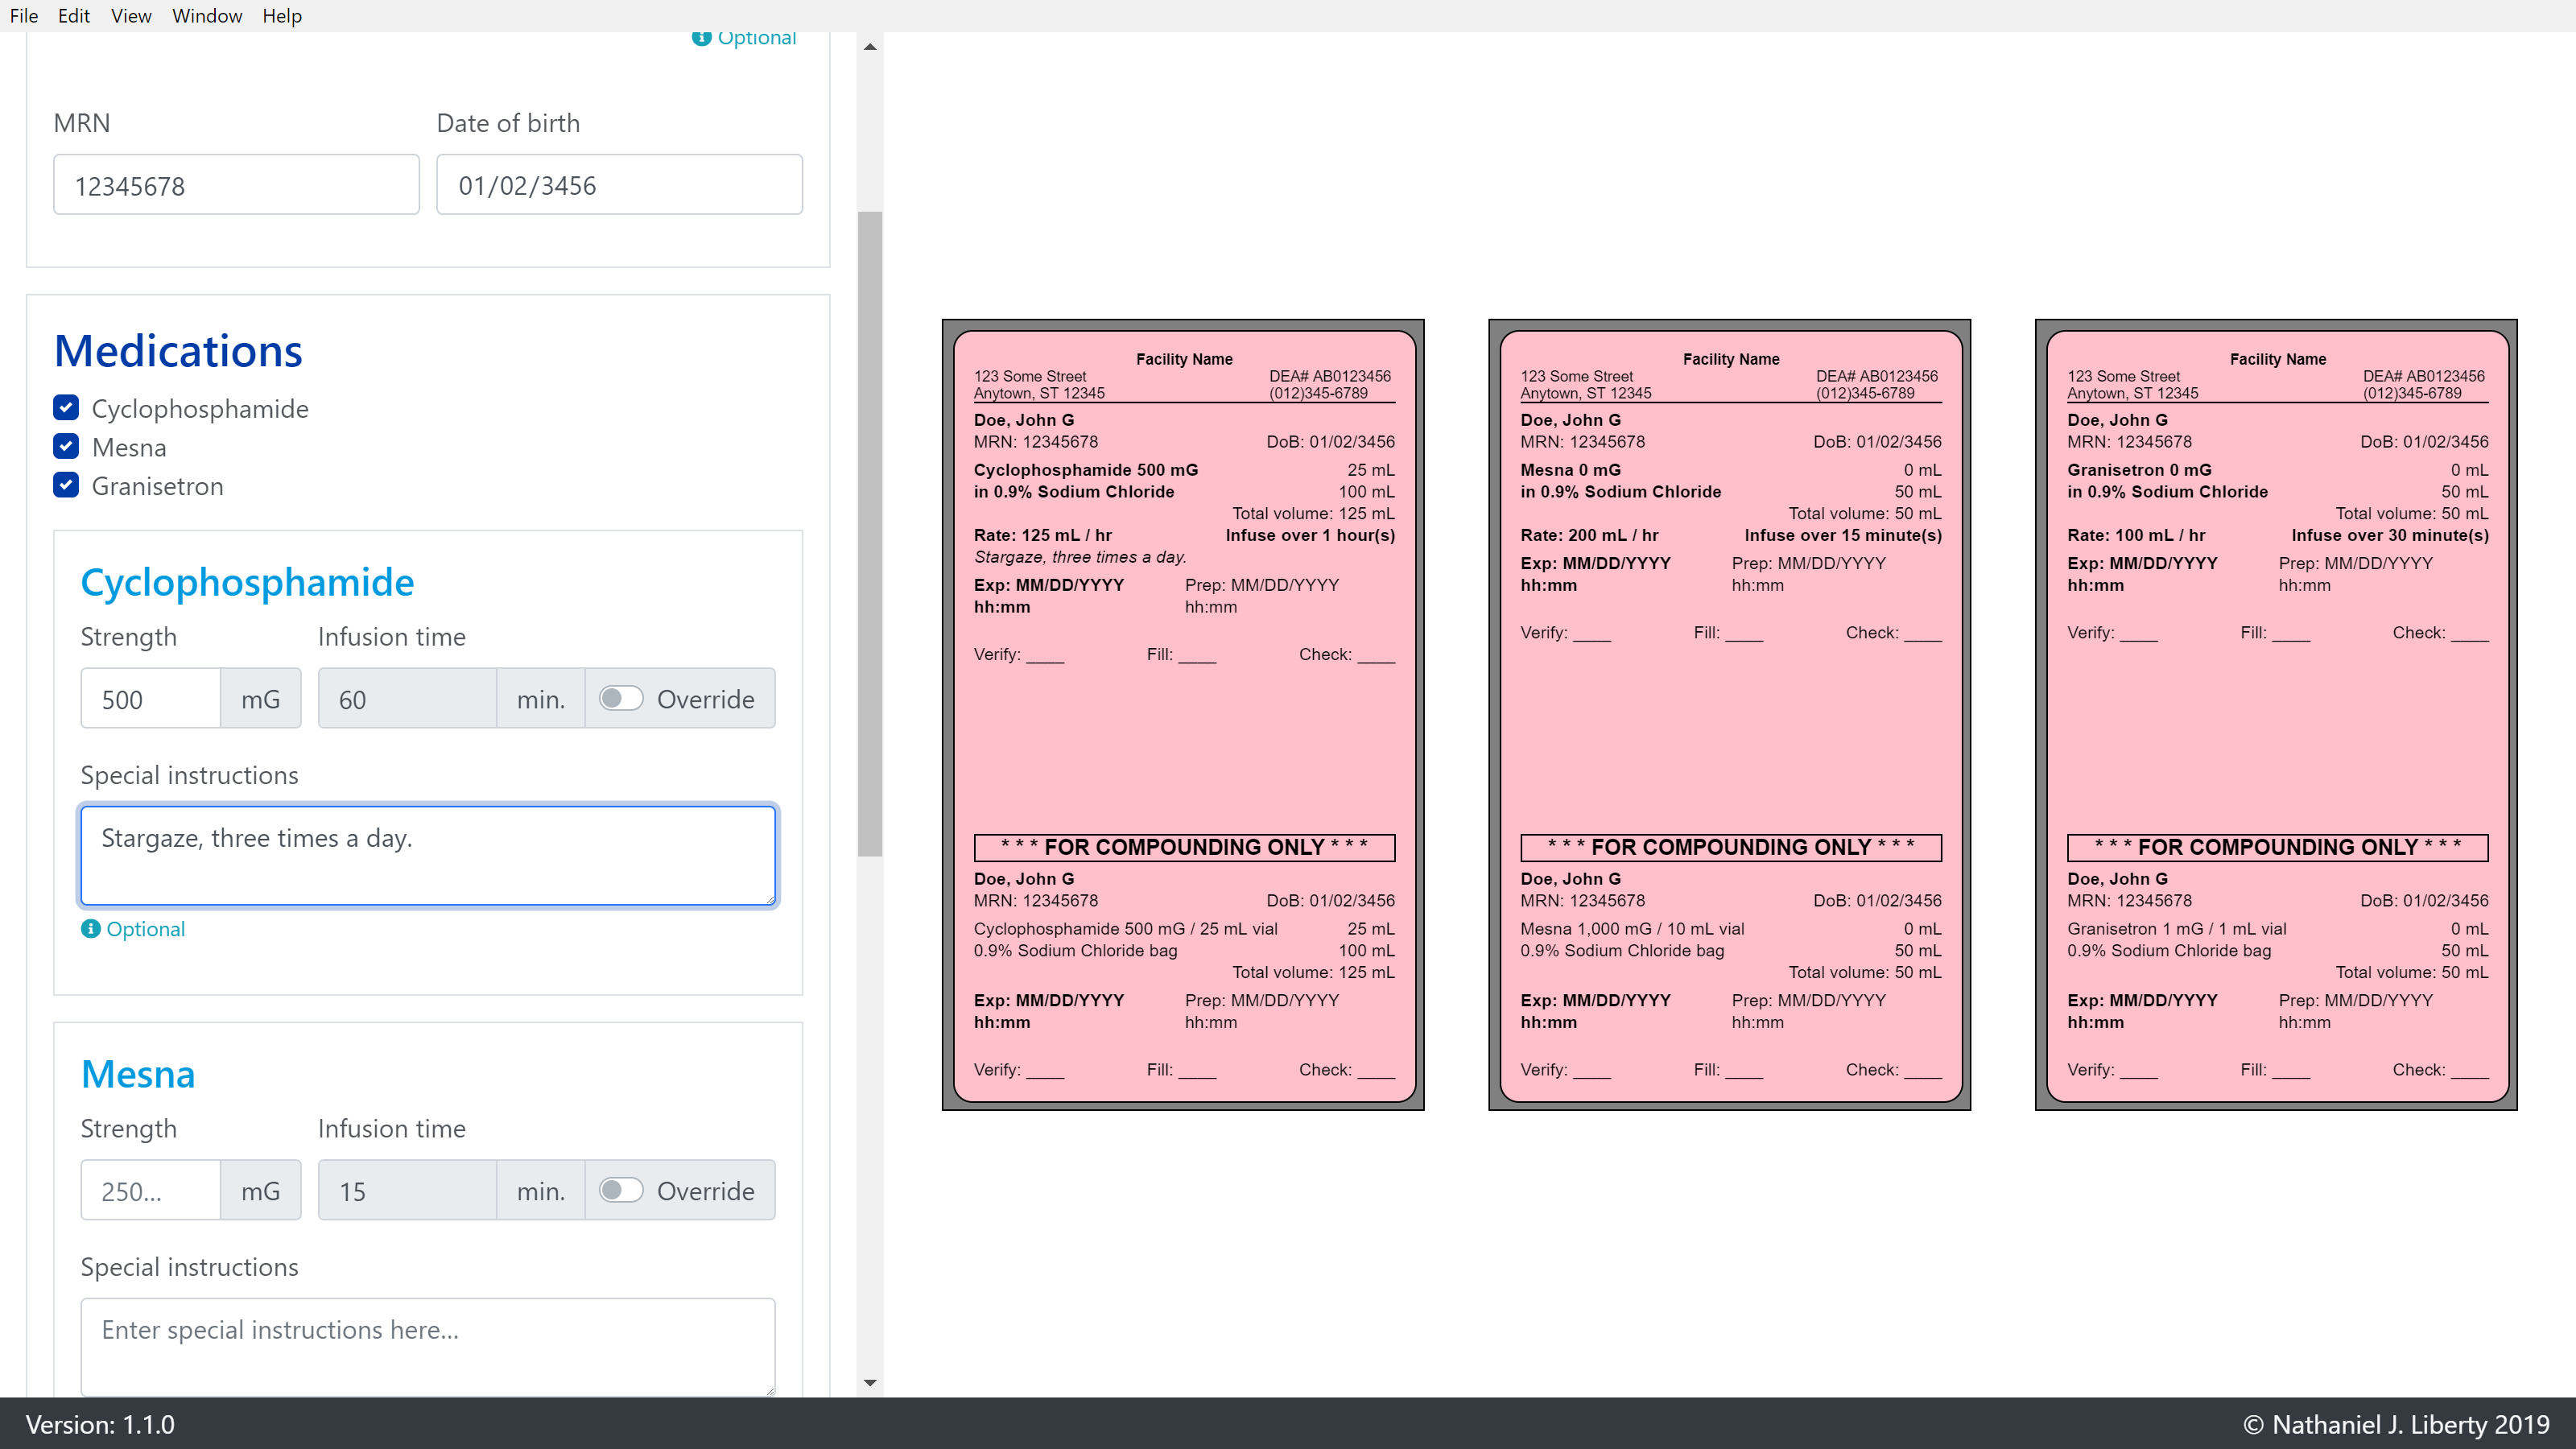Screen dimensions: 2576x1449
Task: Open the View menu
Action: pos(131,16)
